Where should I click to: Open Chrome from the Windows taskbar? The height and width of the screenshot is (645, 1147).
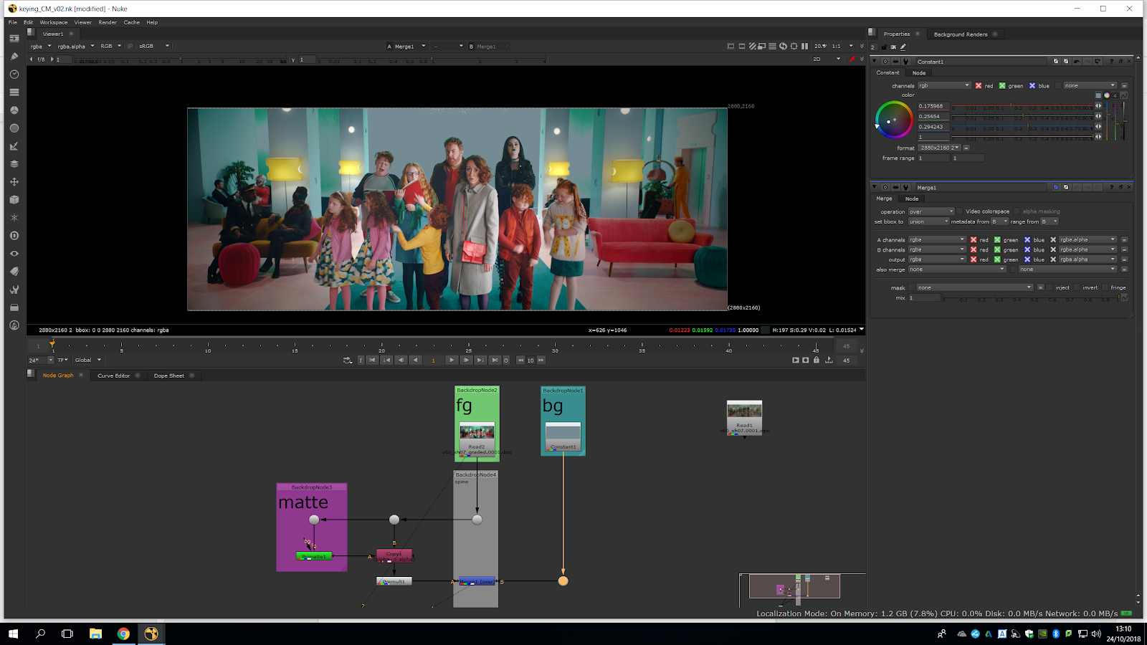123,634
